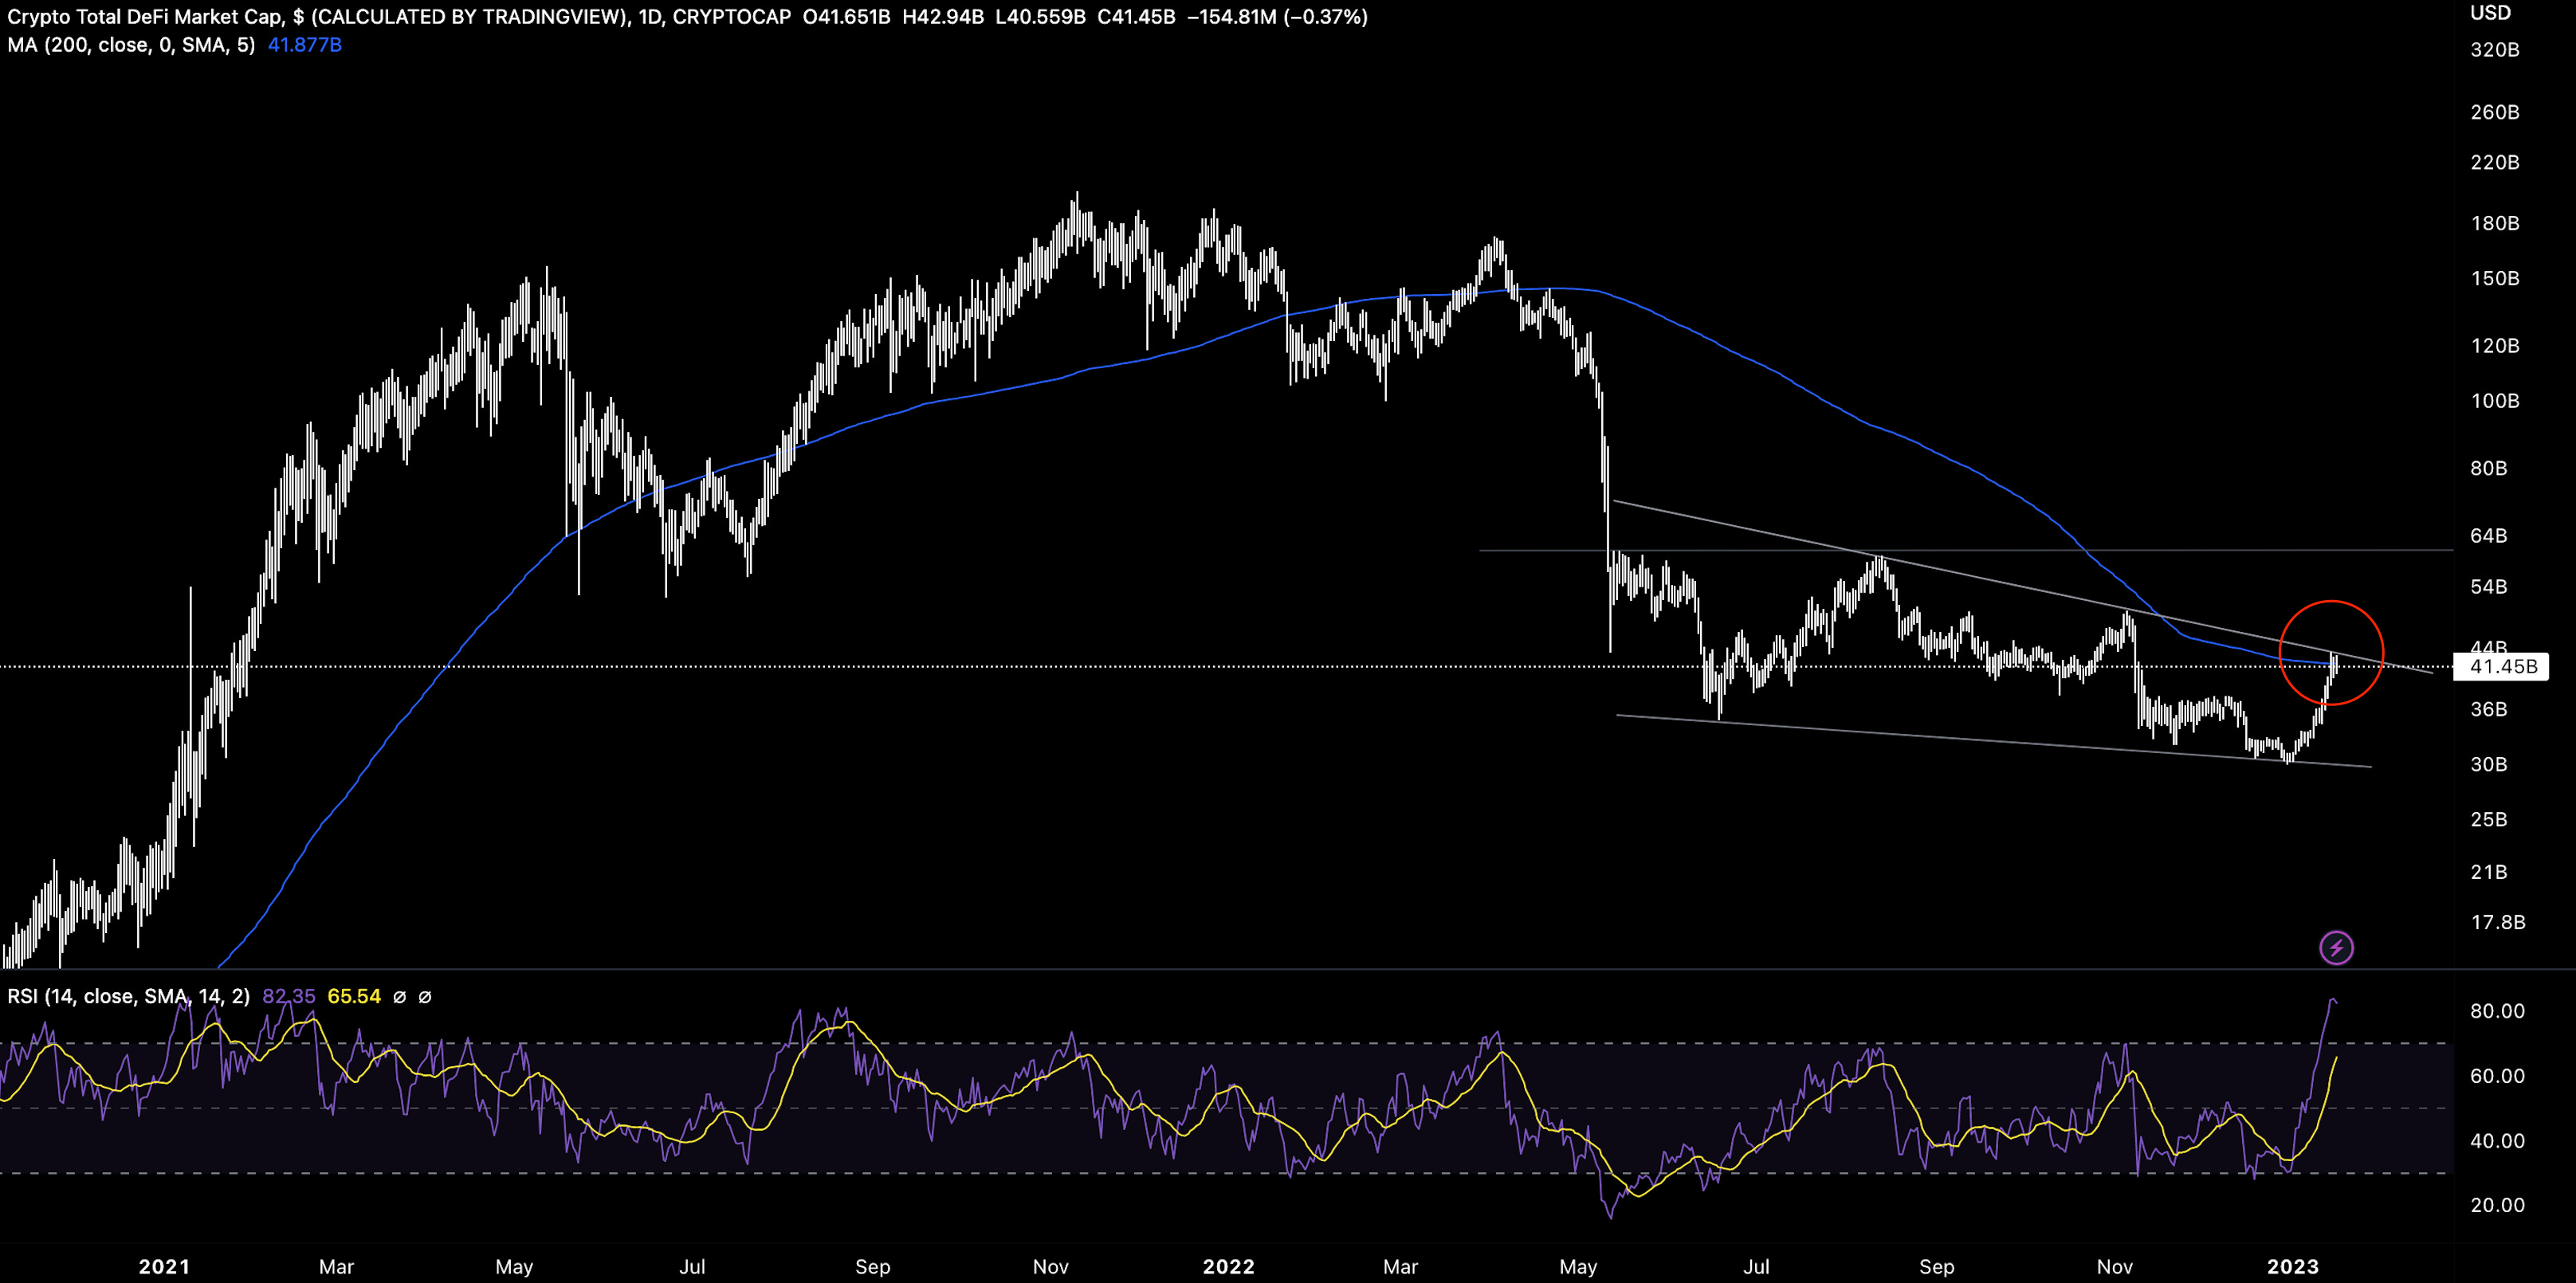Image resolution: width=2576 pixels, height=1283 pixels.
Task: Click the blue 41.877B MA value
Action: [305, 45]
